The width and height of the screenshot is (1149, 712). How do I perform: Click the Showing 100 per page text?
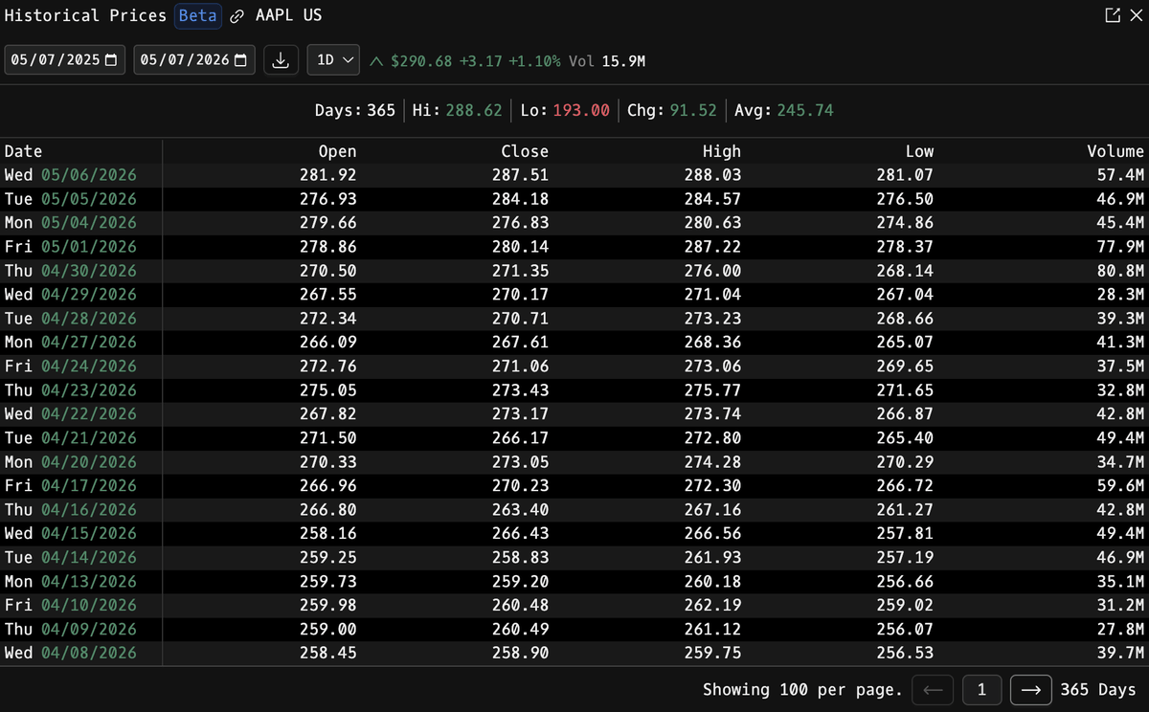coord(802,689)
